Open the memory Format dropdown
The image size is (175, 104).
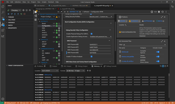pyautogui.click(x=75, y=71)
